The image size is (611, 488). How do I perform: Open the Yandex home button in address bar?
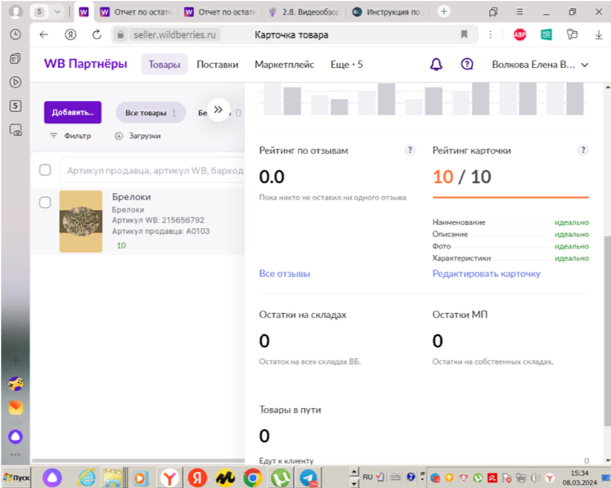click(70, 34)
